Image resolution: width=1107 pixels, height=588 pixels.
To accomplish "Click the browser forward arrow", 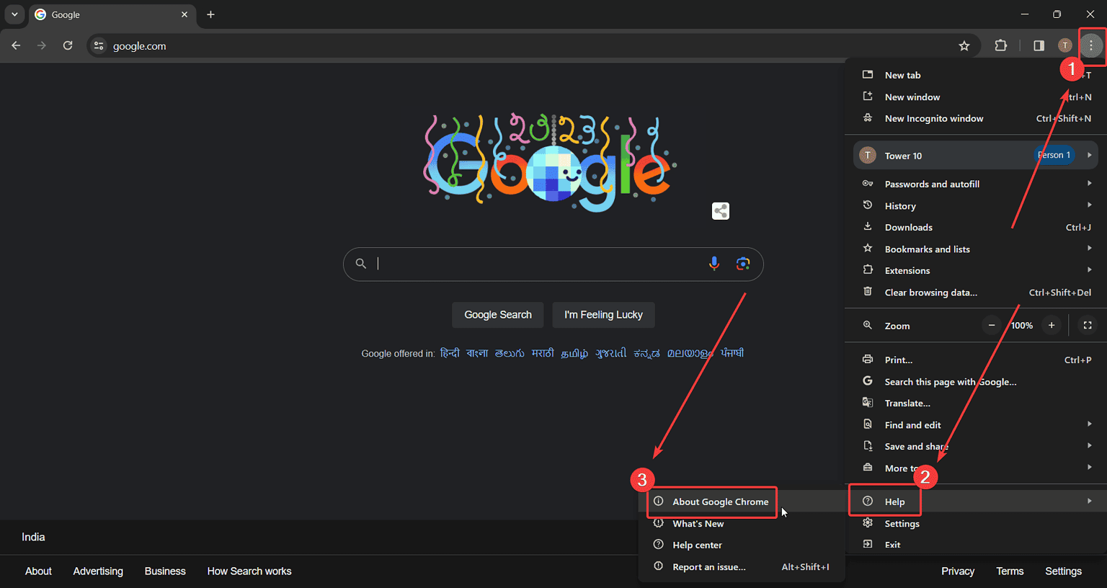I will click(42, 45).
